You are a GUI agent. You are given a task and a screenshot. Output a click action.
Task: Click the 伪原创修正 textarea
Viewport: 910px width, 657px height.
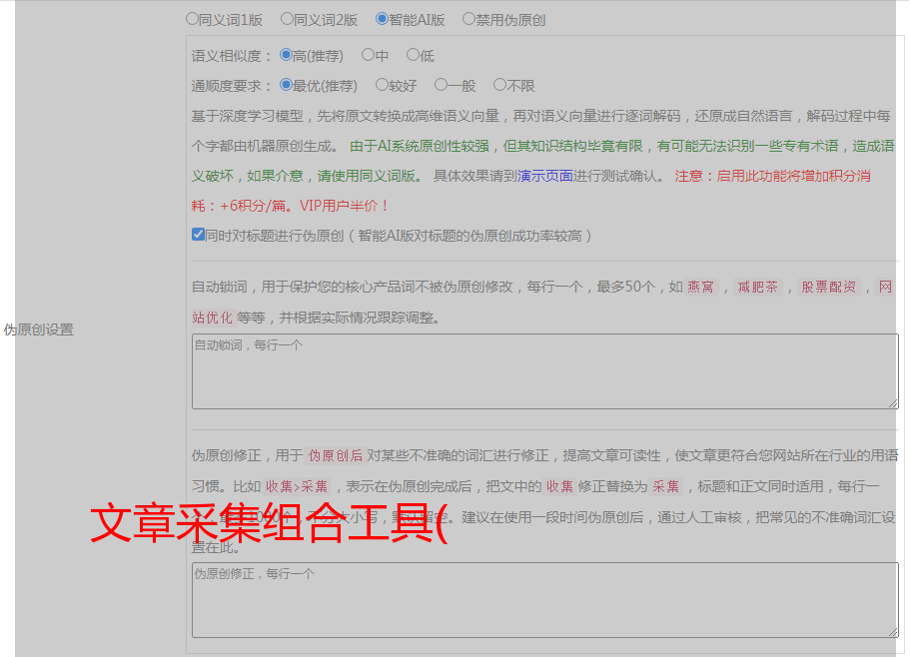[x=545, y=600]
